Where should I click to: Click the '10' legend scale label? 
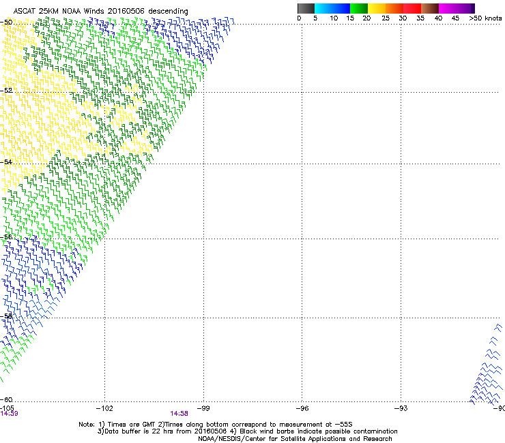[334, 18]
